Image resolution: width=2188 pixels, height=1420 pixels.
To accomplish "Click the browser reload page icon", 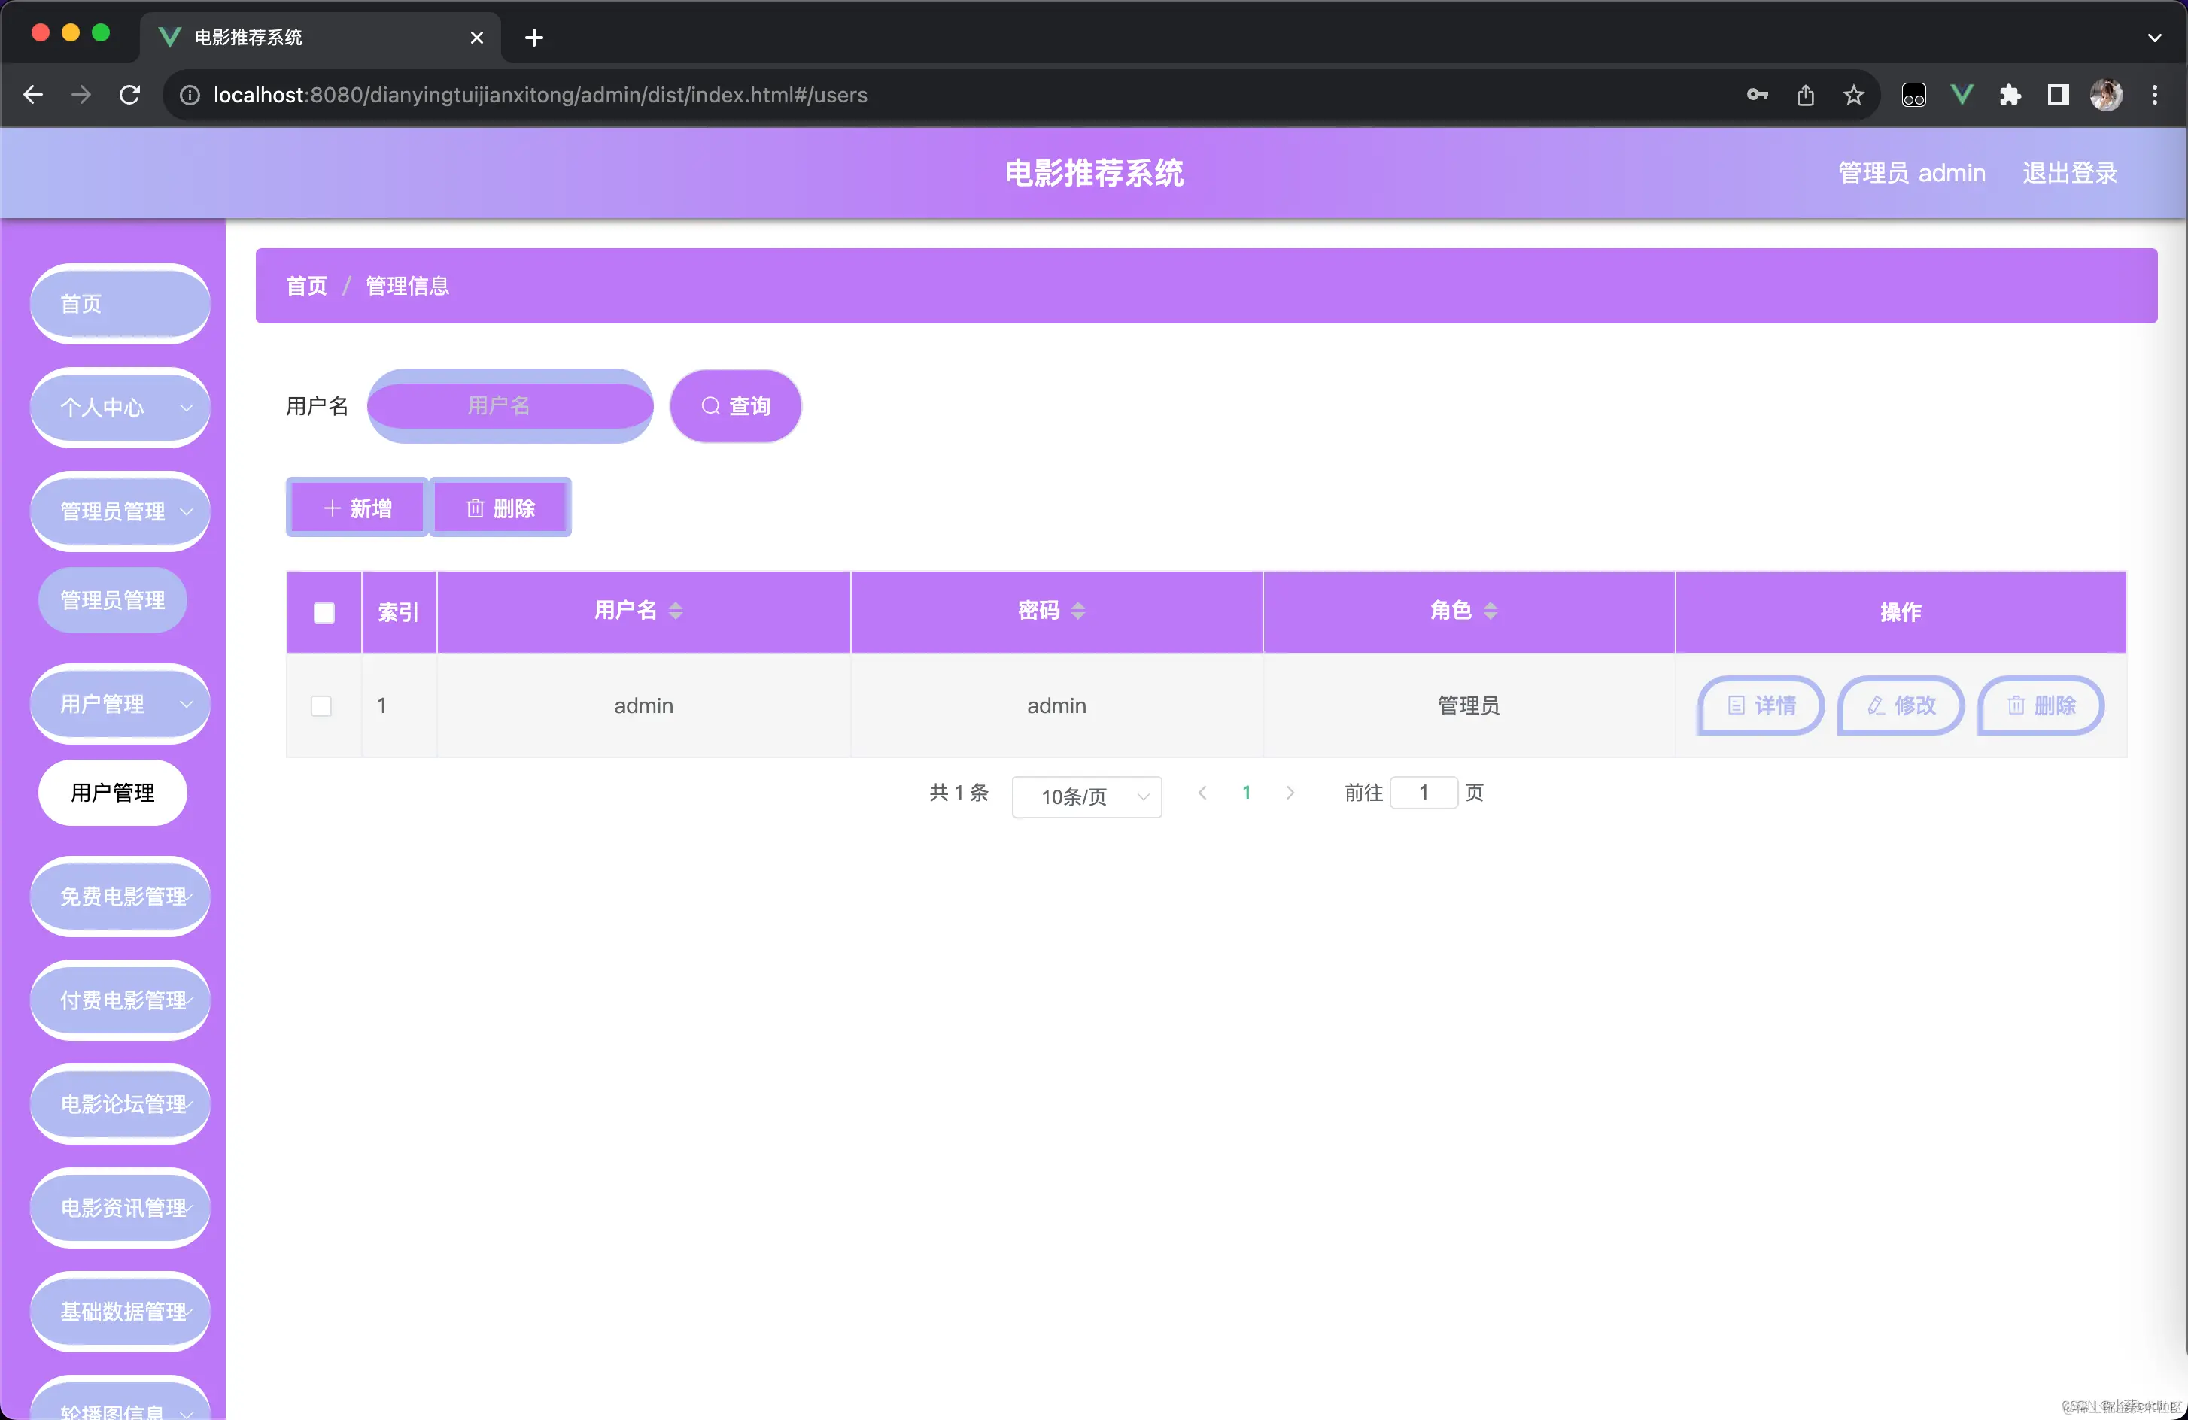I will click(129, 95).
